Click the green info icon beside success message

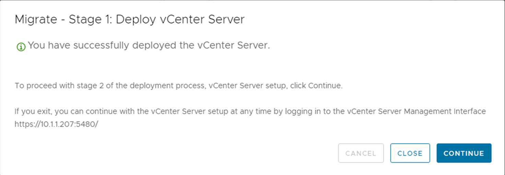tap(21, 46)
